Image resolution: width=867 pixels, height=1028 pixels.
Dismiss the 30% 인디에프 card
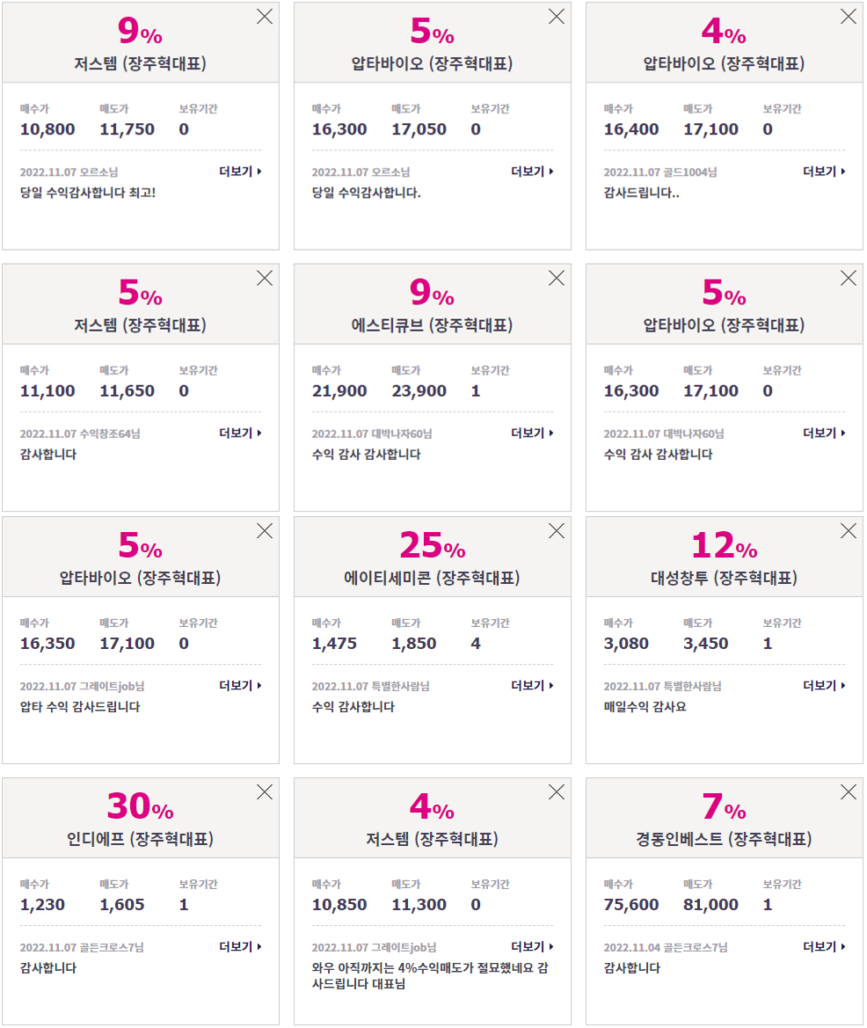coord(265,792)
